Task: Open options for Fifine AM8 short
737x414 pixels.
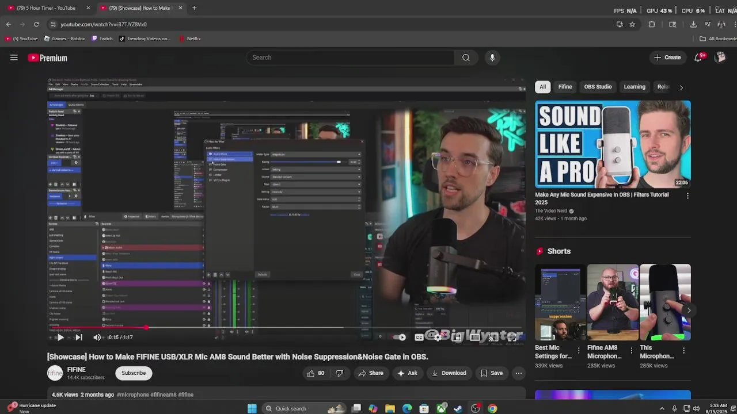Action: tap(631, 350)
